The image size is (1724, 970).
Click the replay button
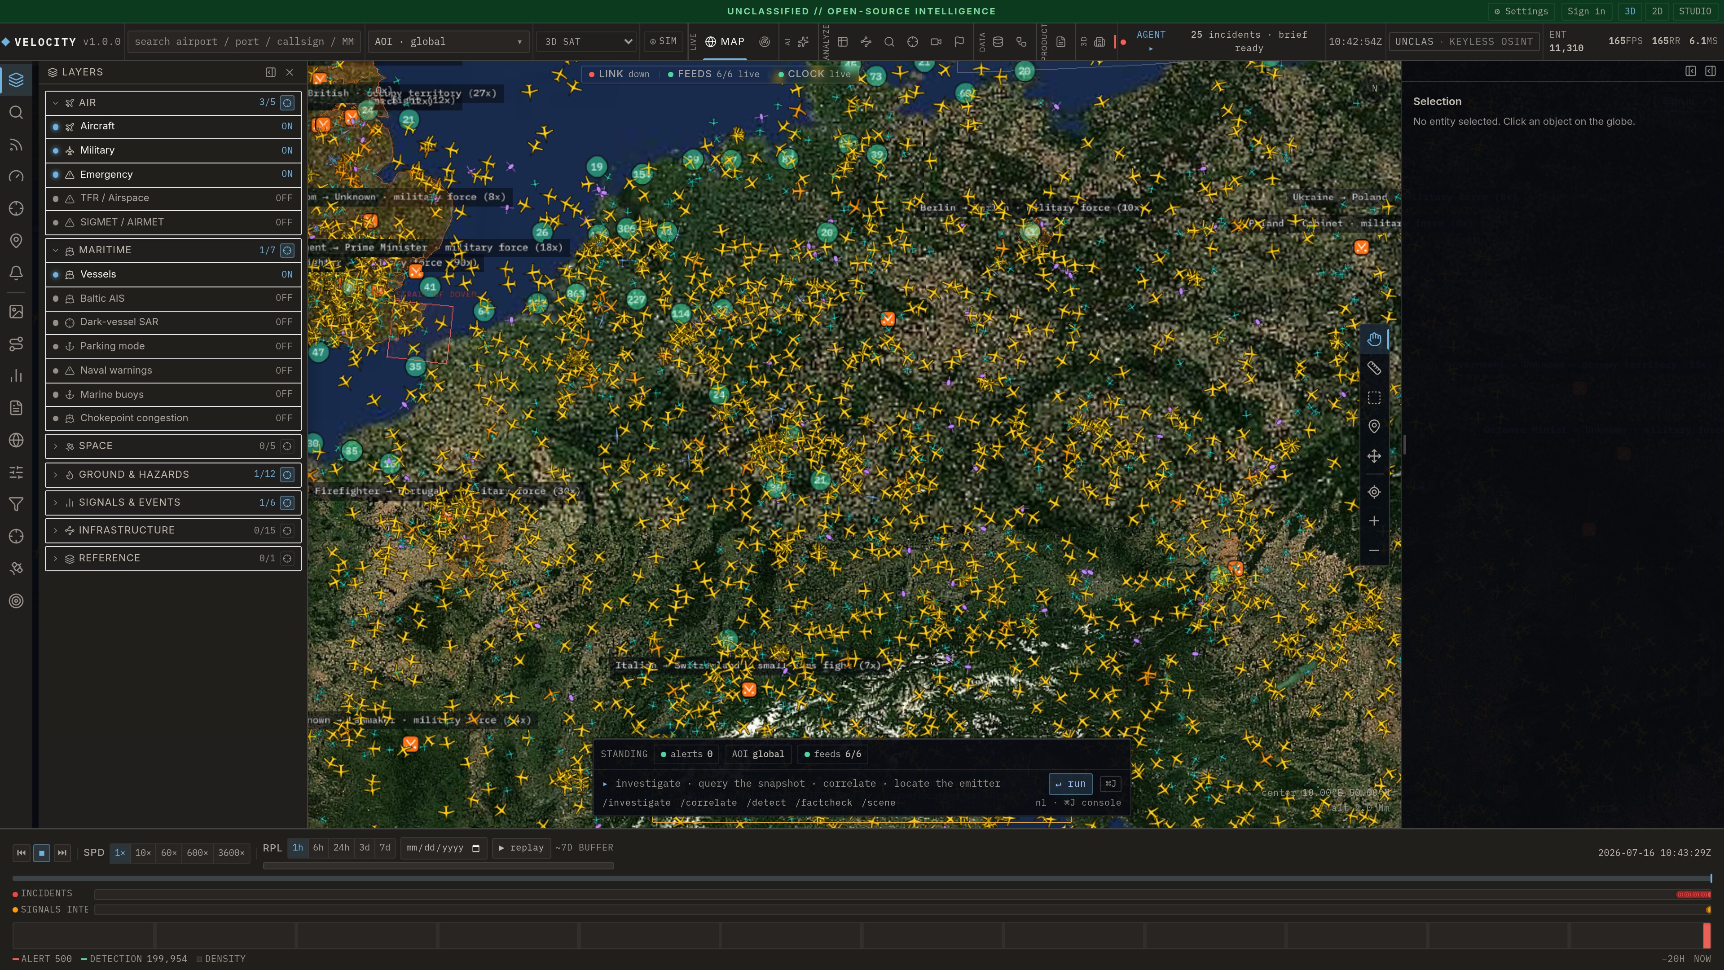point(521,847)
